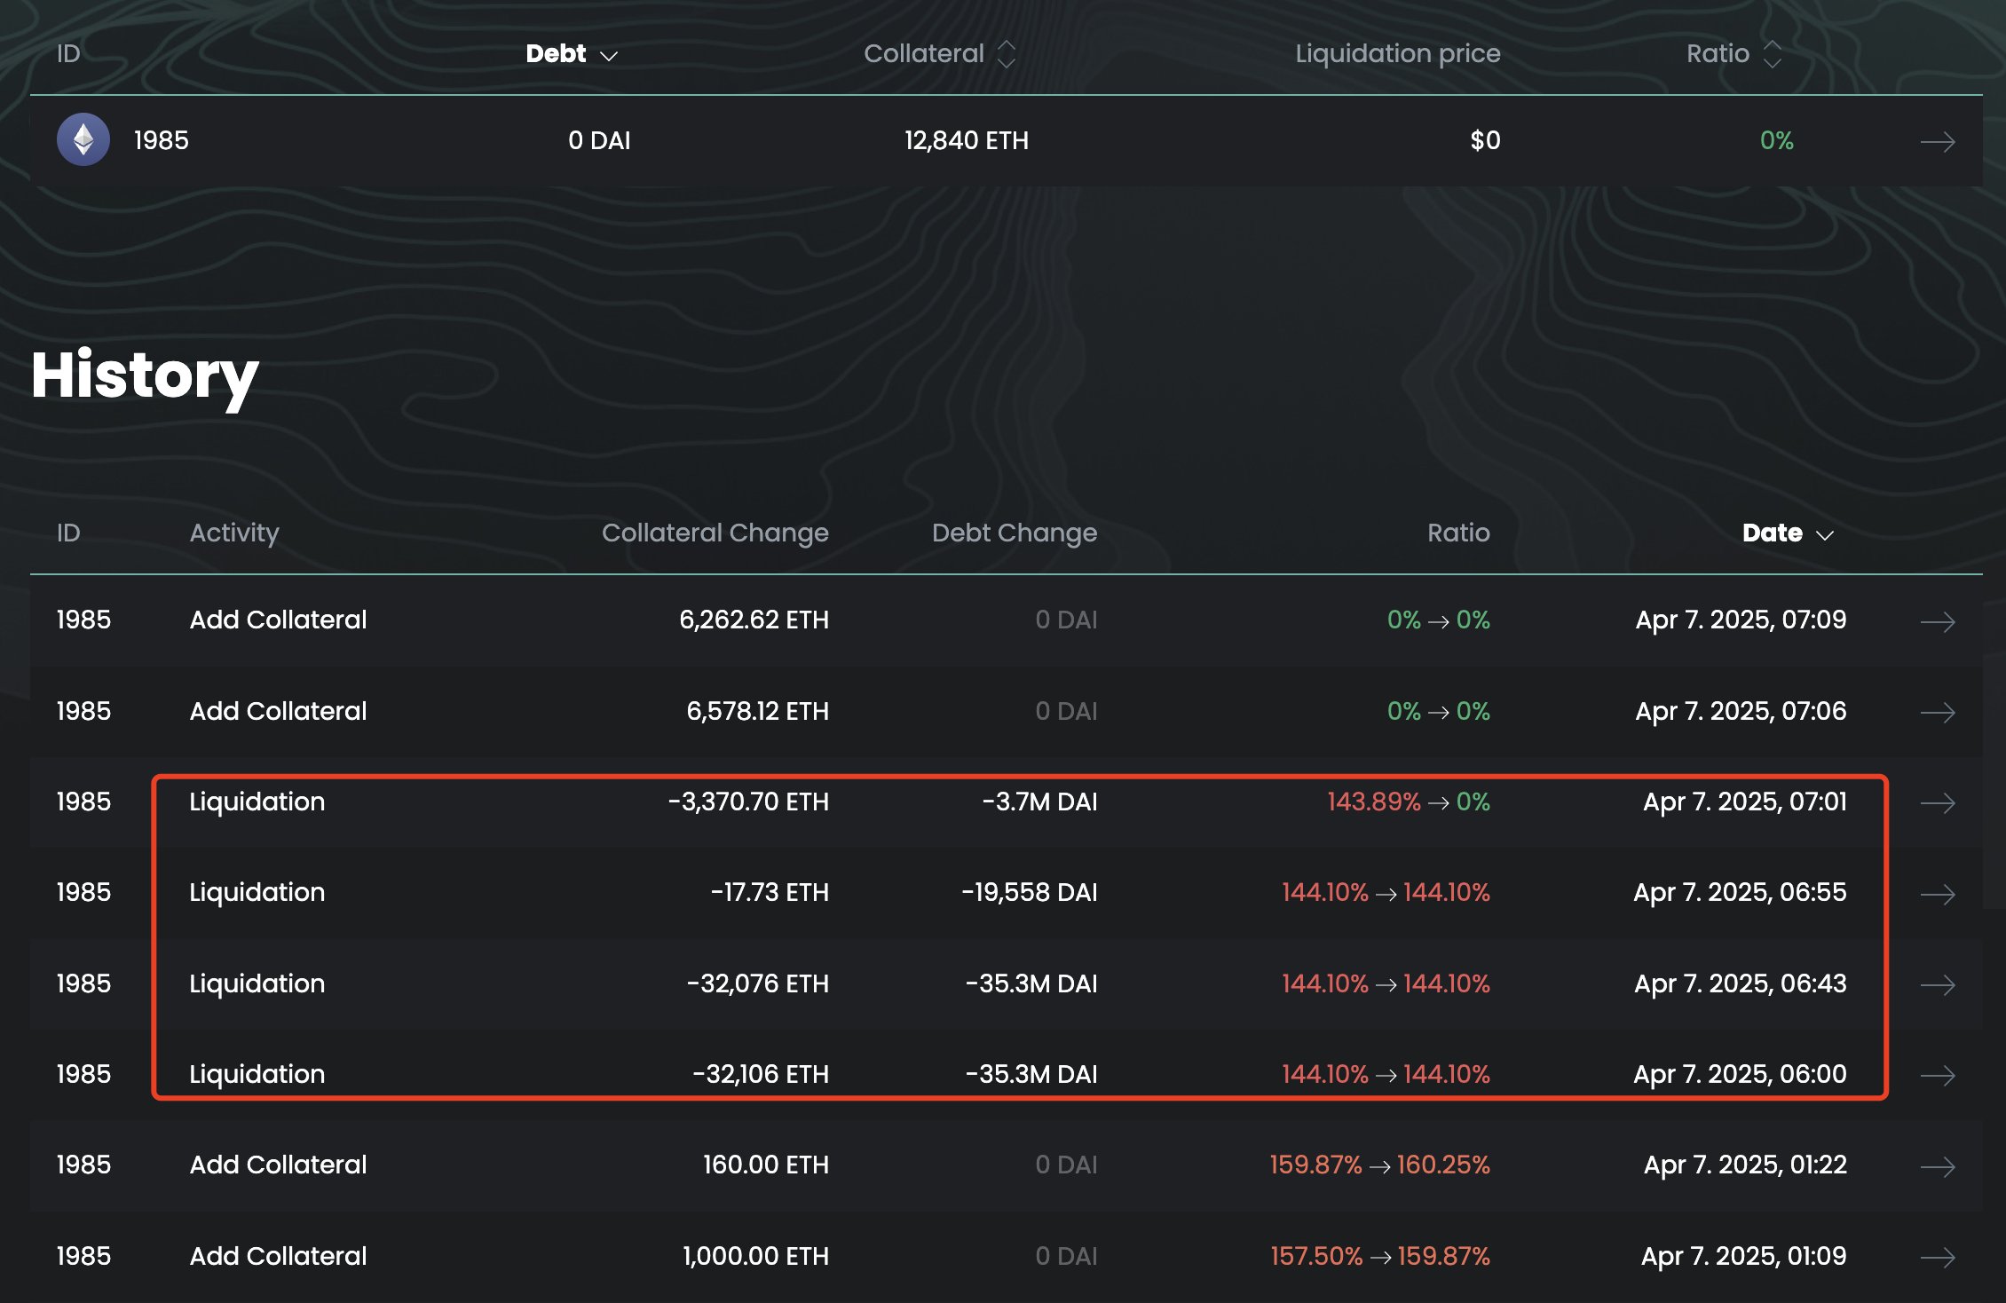
Task: Open arrow for the 07:01 Liquidation row
Action: 1937,803
